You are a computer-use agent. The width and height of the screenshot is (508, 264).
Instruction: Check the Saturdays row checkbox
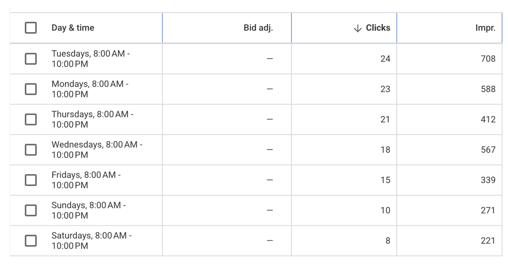pyautogui.click(x=30, y=240)
